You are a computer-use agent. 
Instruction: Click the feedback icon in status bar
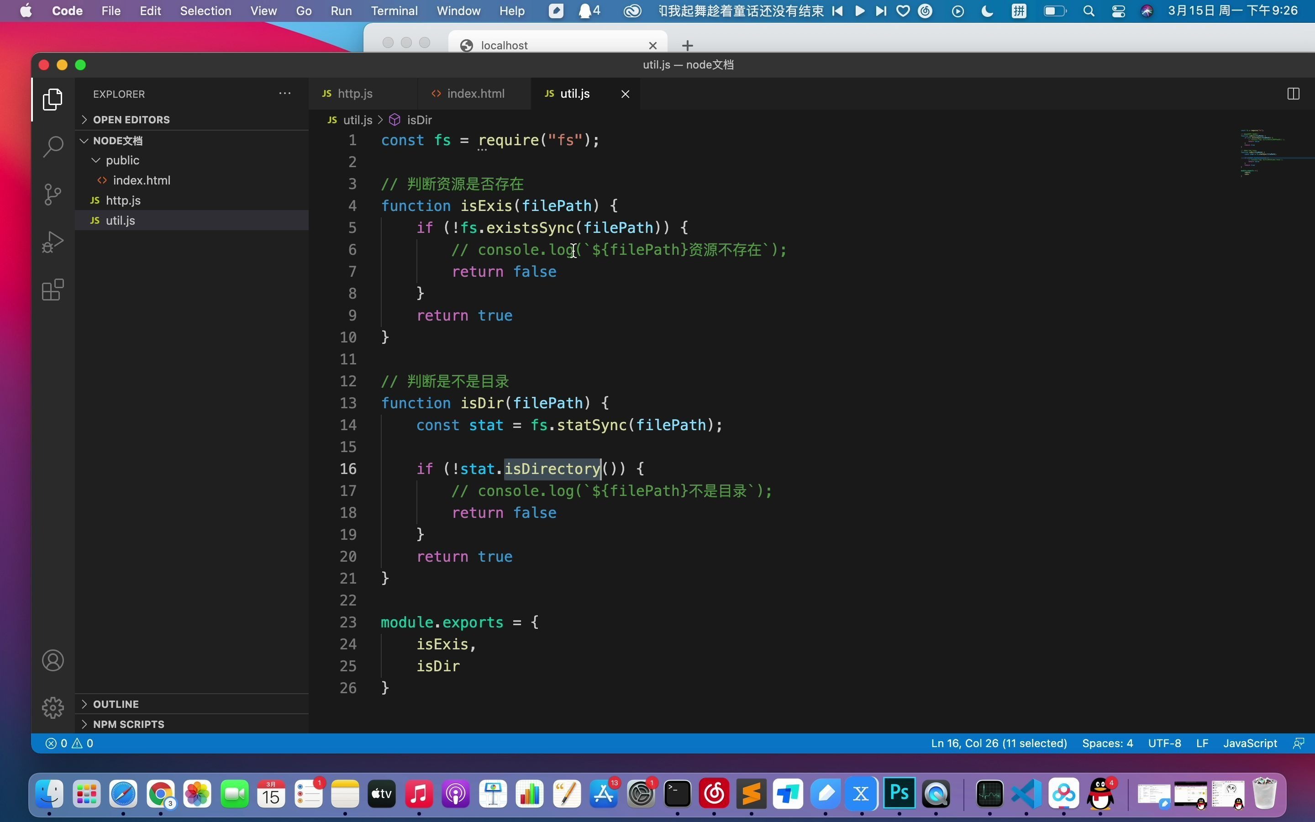pos(1299,743)
